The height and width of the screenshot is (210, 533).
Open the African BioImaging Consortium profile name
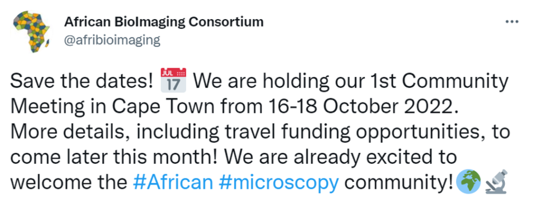163,22
